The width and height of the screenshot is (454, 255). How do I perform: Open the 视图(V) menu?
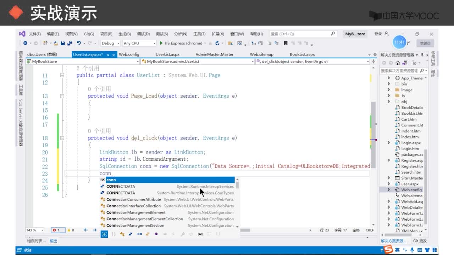(x=71, y=34)
